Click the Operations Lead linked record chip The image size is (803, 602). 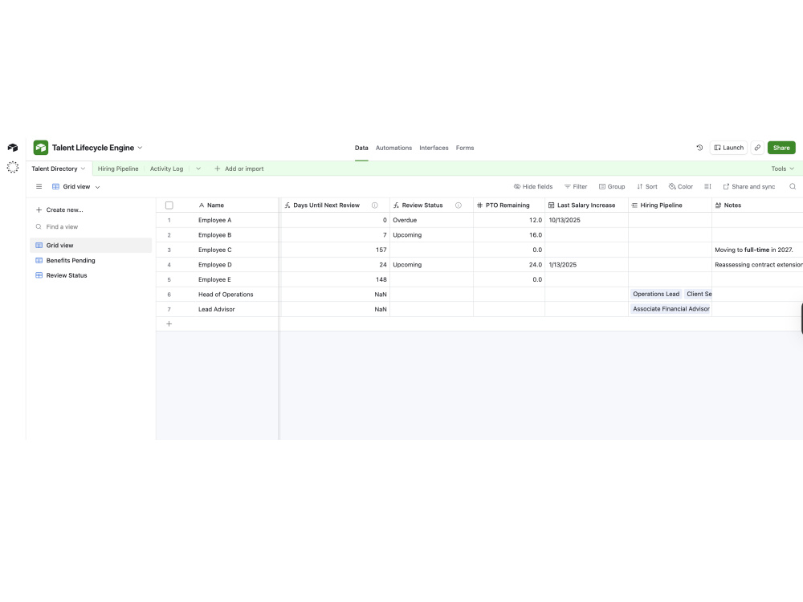(x=656, y=294)
